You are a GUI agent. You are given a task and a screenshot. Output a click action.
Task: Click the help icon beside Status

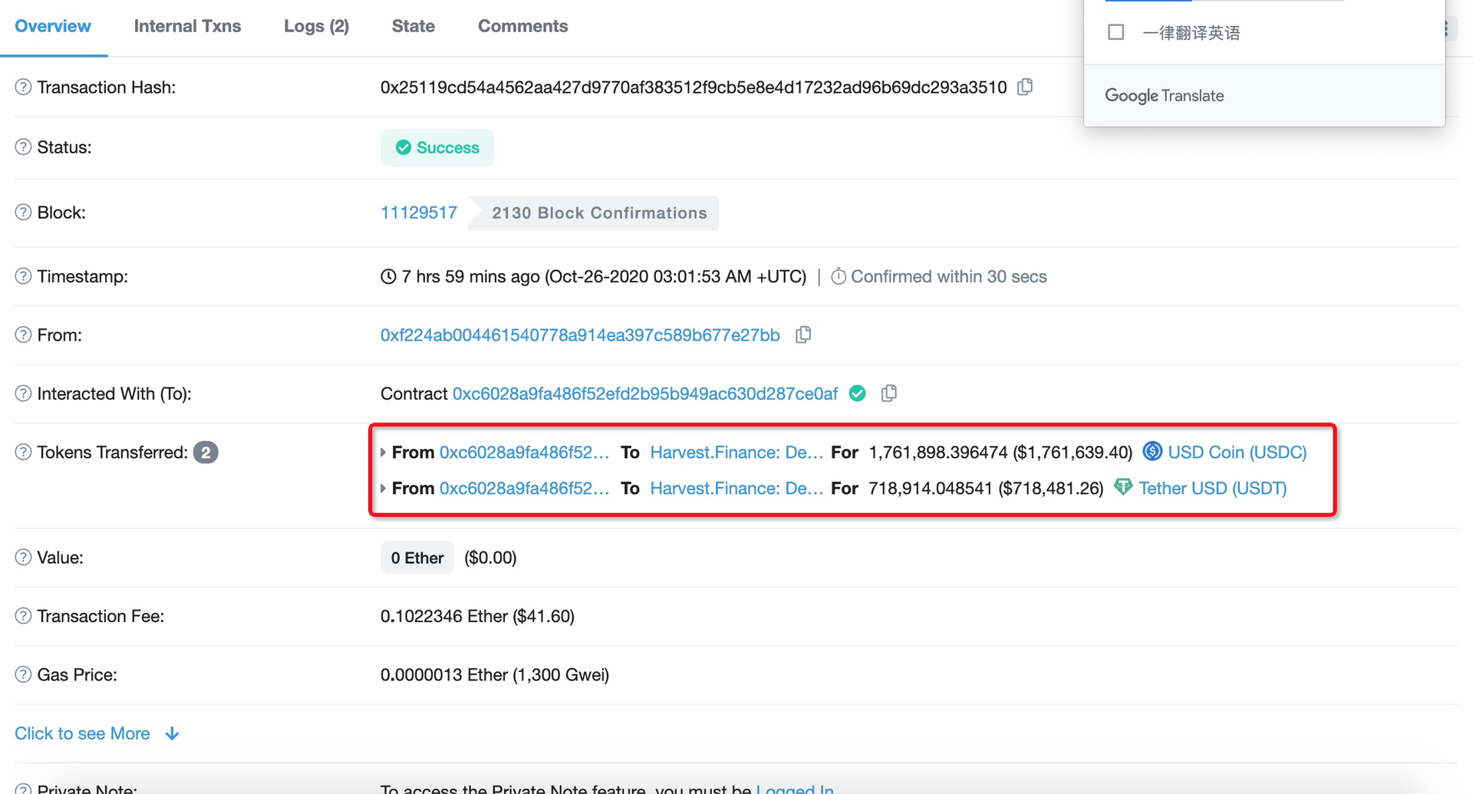click(23, 147)
